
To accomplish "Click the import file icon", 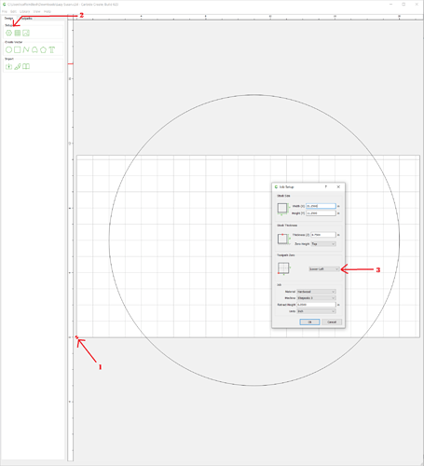I will 8,66.
